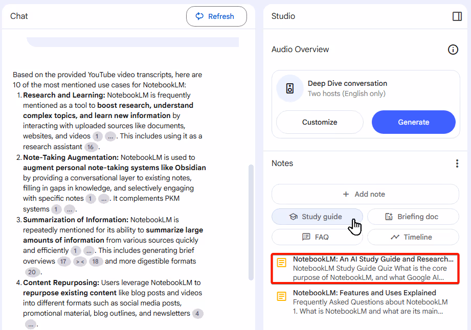Viewport: 471px width, 330px height.
Task: Open citation 20 in Summarization item
Action: click(x=32, y=272)
